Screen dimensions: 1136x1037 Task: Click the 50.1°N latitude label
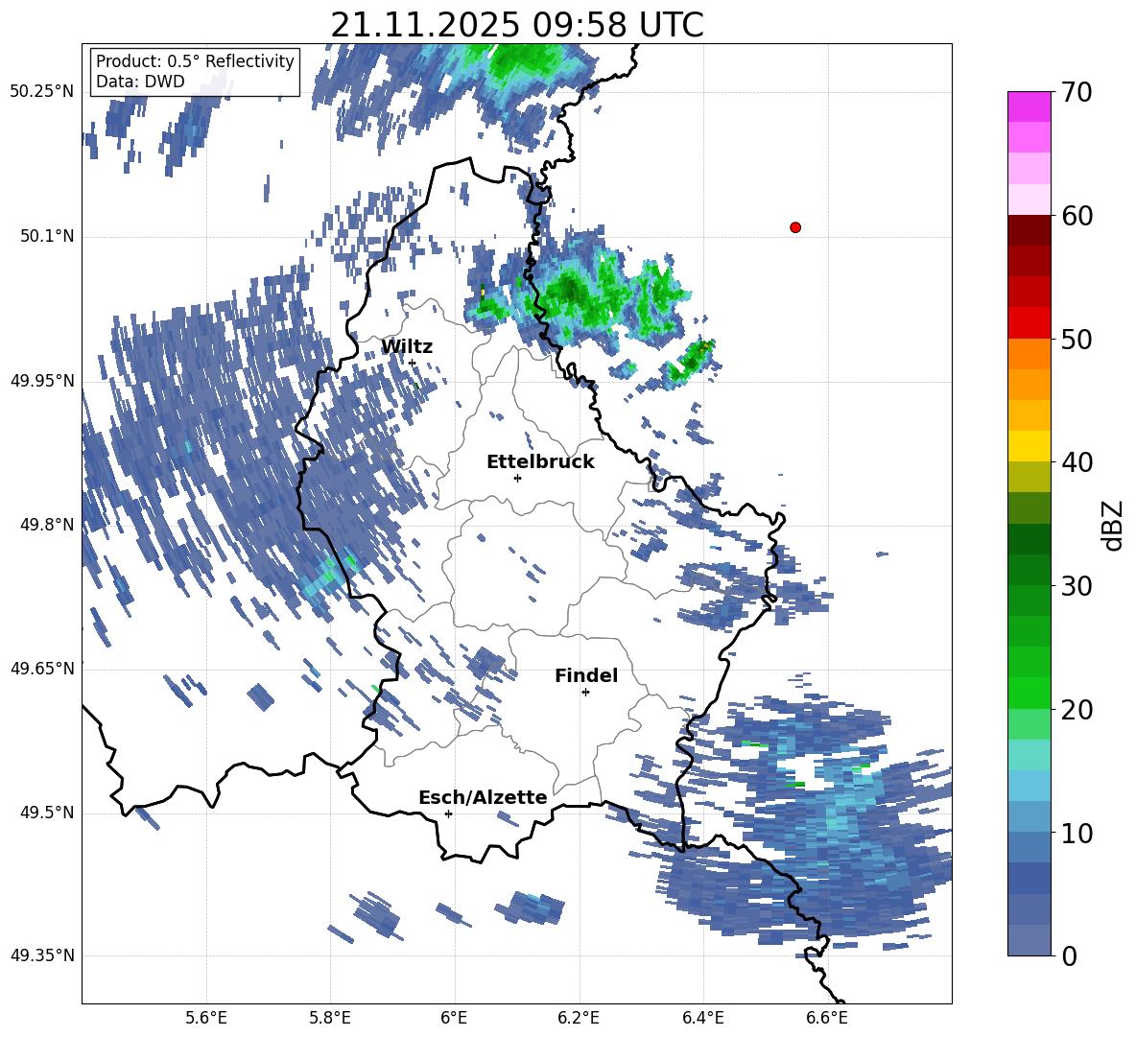pos(48,236)
